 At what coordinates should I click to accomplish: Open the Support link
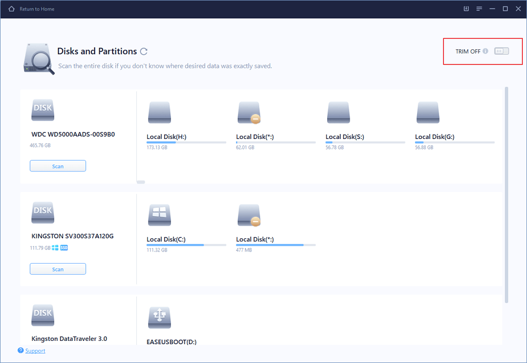(35, 351)
